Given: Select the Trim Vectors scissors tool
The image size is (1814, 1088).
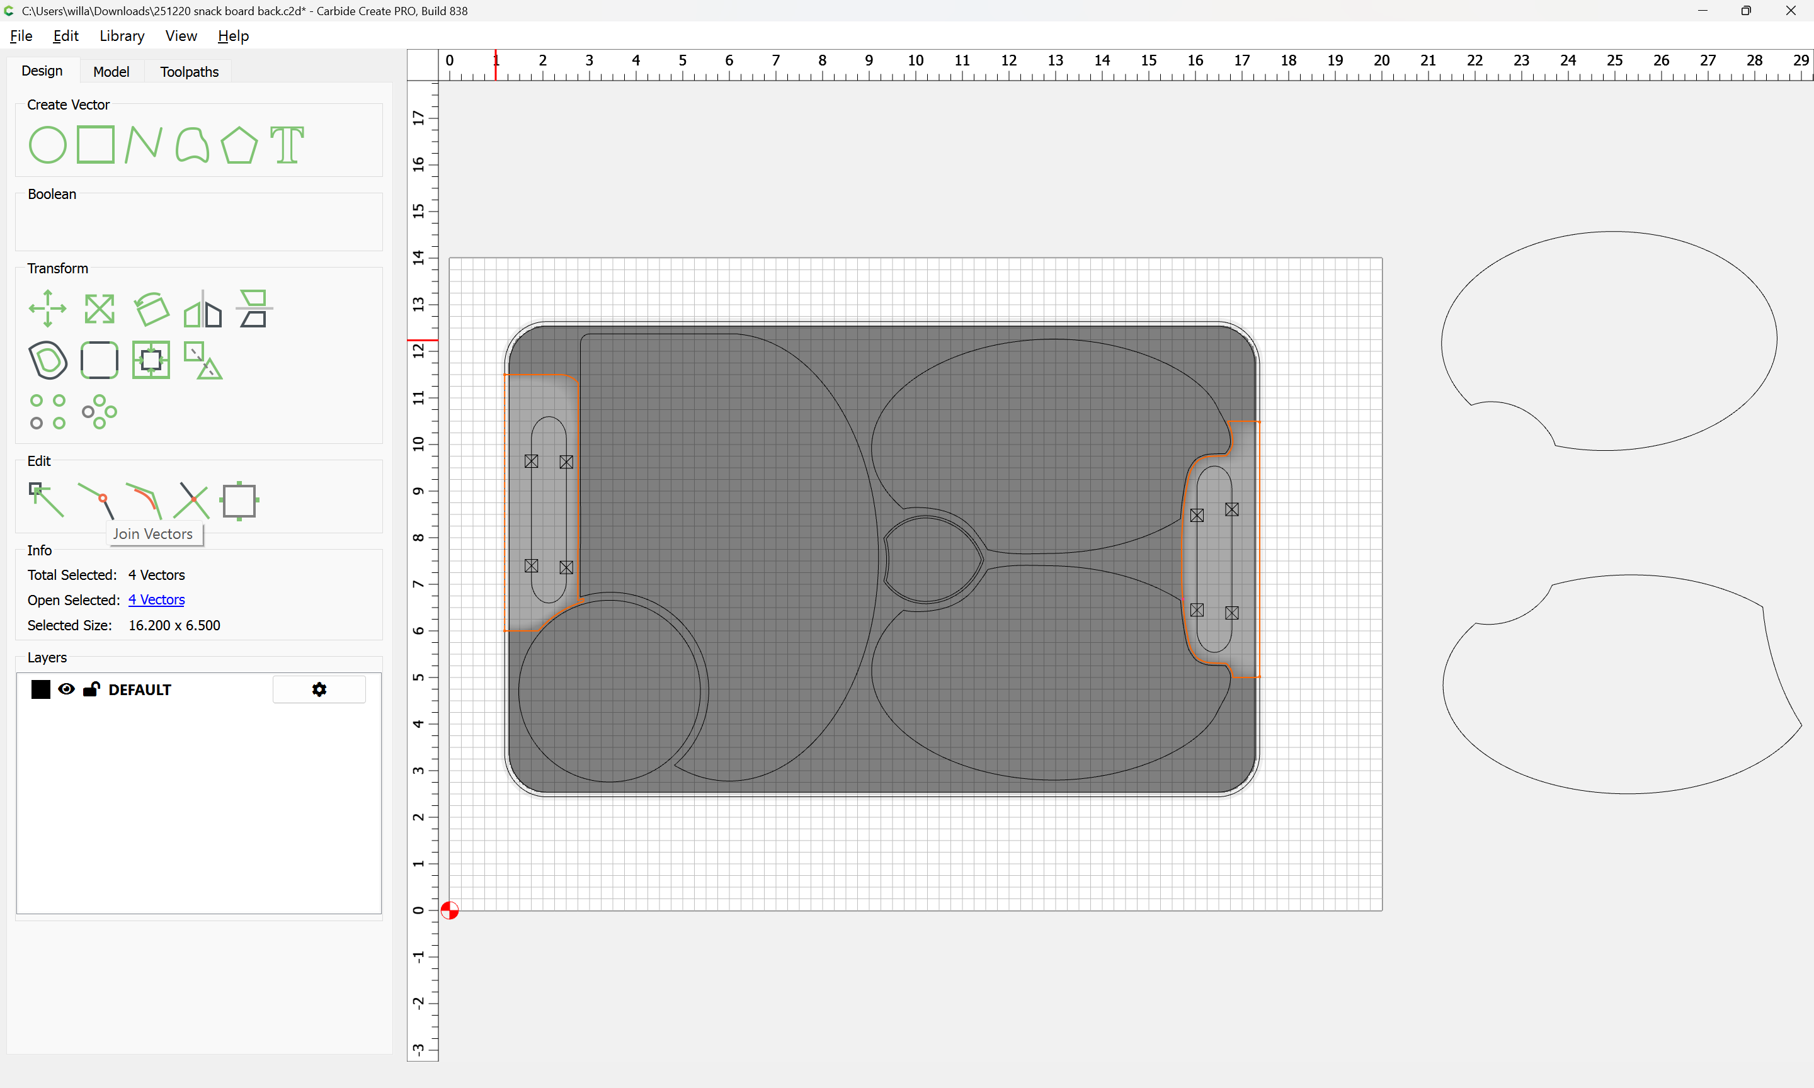Looking at the screenshot, I should tap(192, 501).
